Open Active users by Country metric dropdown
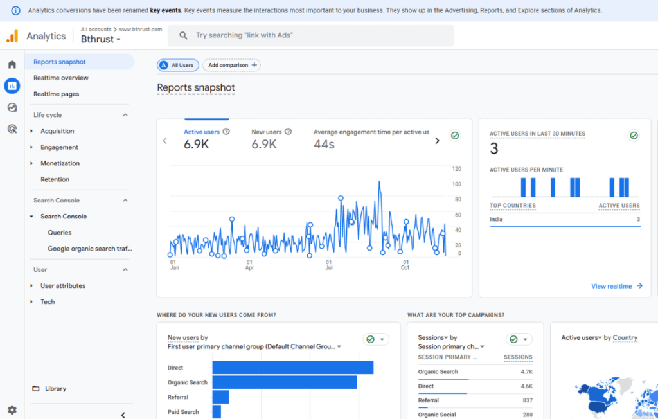 pos(581,337)
